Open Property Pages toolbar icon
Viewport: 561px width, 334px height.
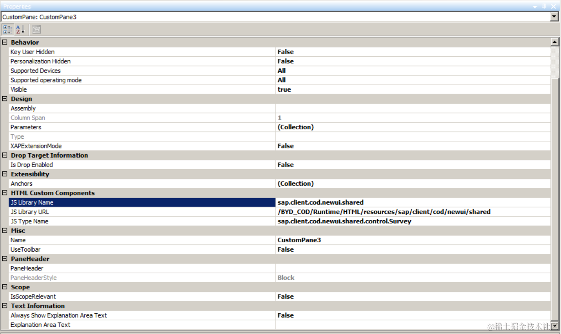coord(36,30)
